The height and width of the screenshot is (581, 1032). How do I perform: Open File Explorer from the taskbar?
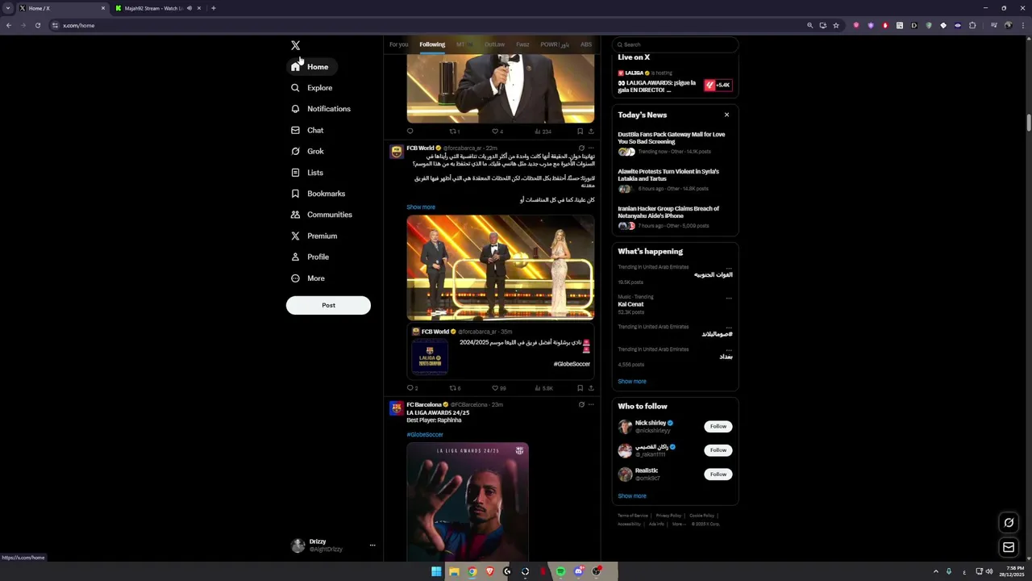tap(454, 571)
